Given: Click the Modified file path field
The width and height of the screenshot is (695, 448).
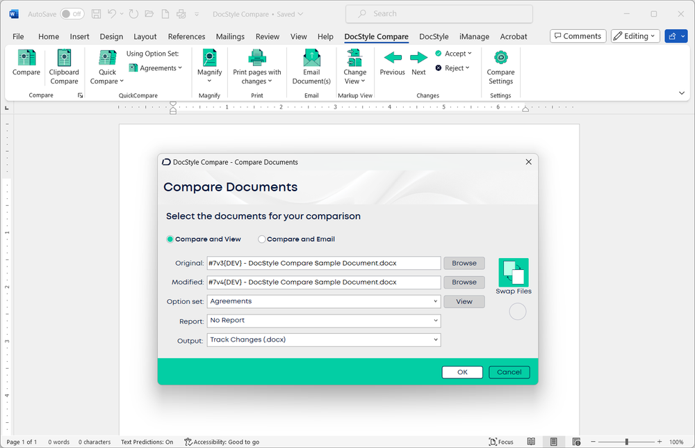Looking at the screenshot, I should 324,282.
